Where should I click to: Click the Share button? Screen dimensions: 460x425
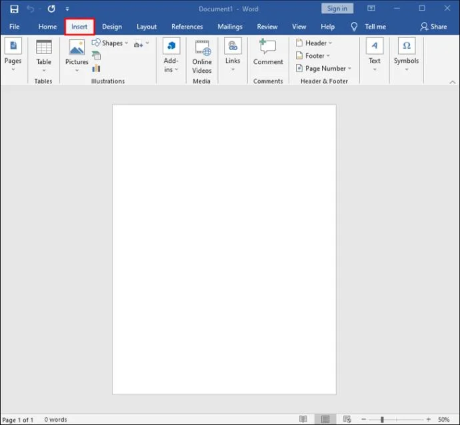pyautogui.click(x=433, y=27)
